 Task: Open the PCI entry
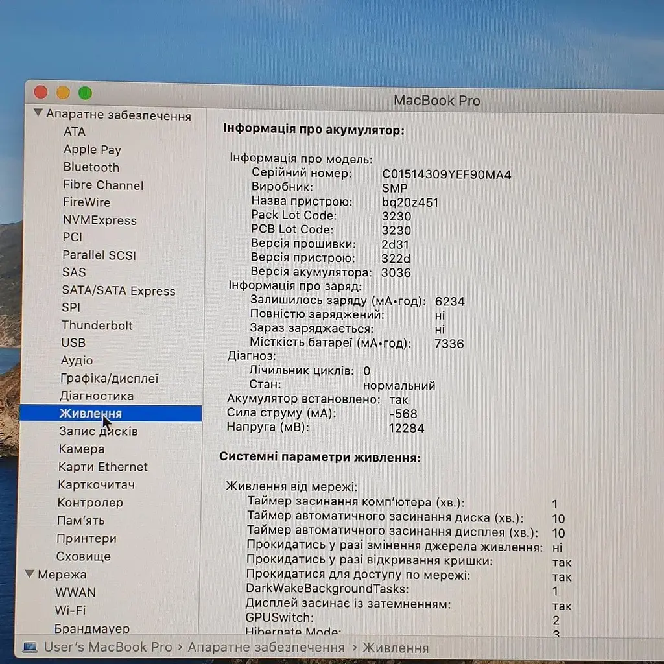pyautogui.click(x=73, y=237)
